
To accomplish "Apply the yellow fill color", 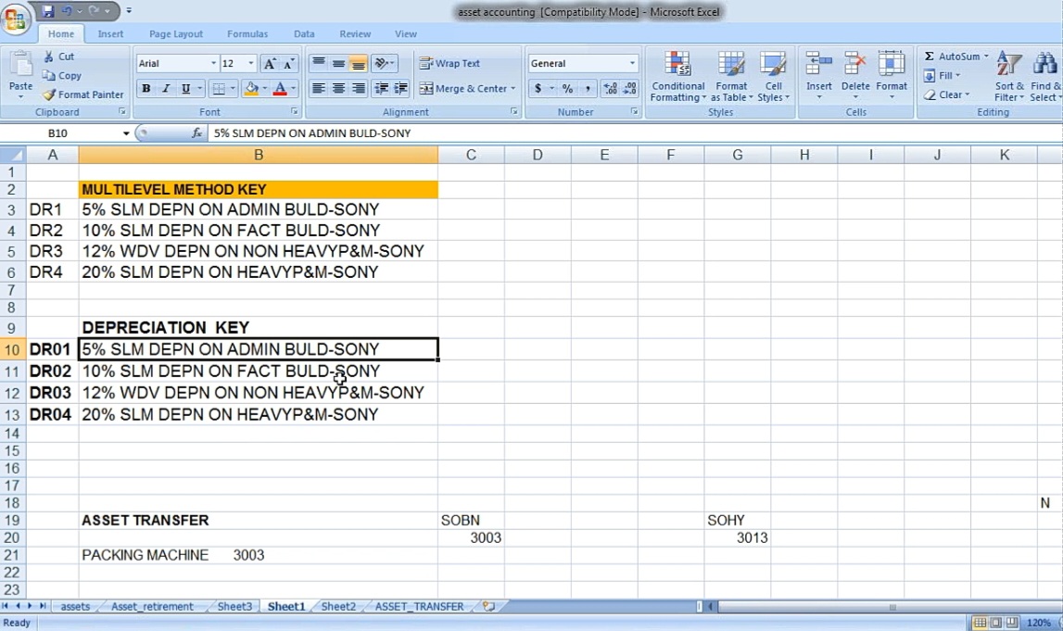I will 251,89.
